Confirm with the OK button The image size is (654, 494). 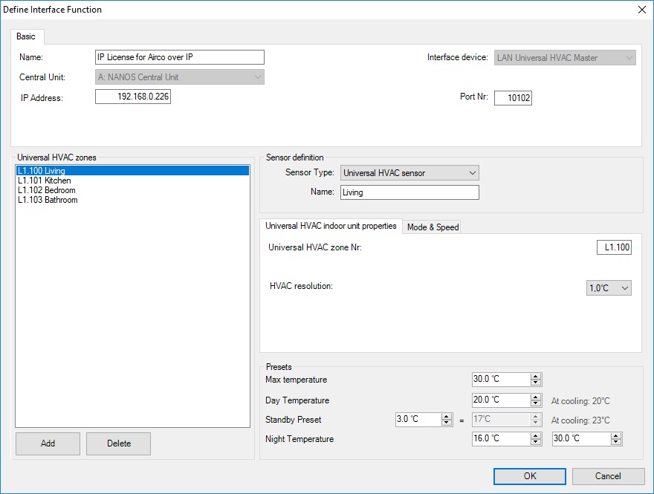pos(529,476)
